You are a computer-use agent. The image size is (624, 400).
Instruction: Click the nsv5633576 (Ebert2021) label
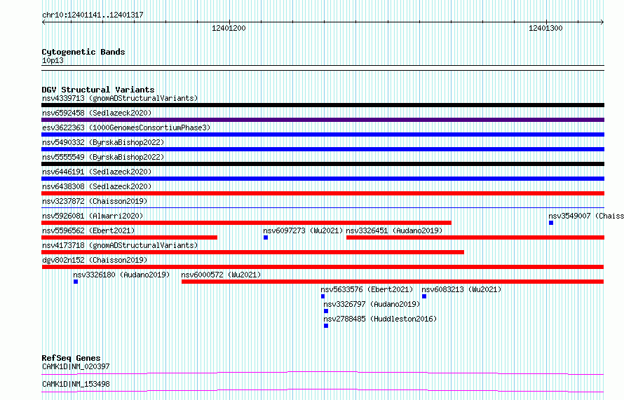367,289
